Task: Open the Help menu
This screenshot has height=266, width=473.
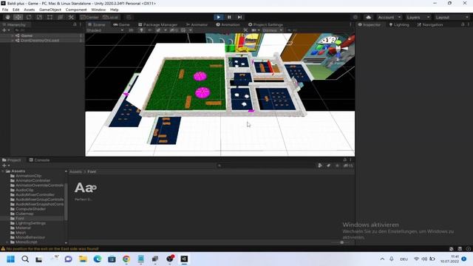Action: pos(115,10)
